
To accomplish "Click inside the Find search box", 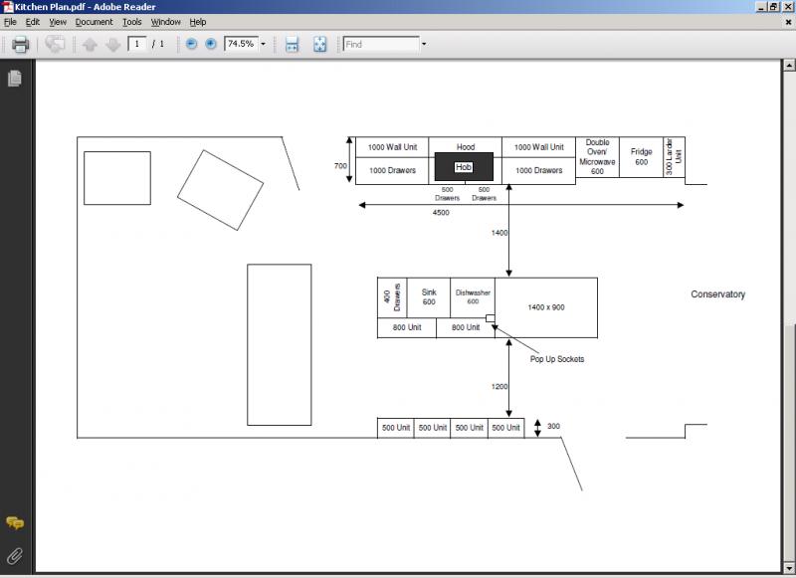I will point(380,44).
